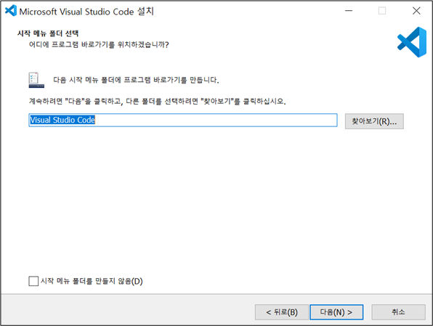Click the 시작 메뉴 폴더 선택 heading

click(x=48, y=33)
